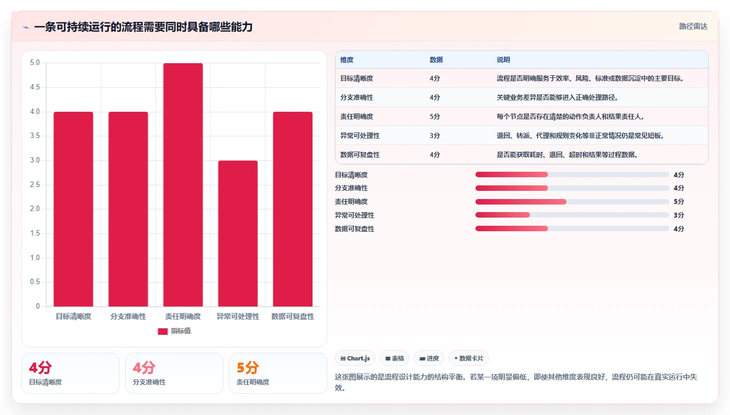The image size is (730, 415).
Task: Select the 目标清晰度 bar in the chart
Action: (73, 209)
